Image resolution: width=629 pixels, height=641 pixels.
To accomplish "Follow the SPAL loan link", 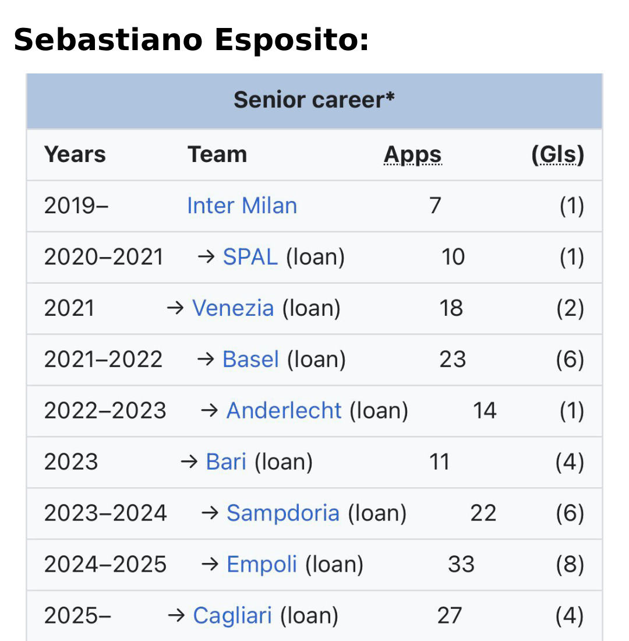I will click(250, 257).
